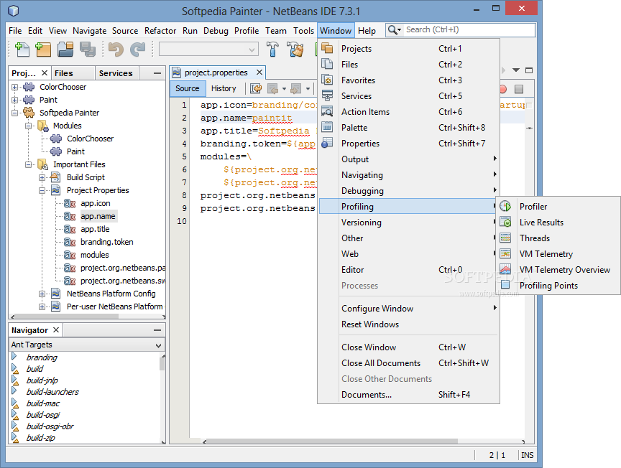Expand NetBeans Platform Config node
The height and width of the screenshot is (468, 621).
click(x=42, y=294)
